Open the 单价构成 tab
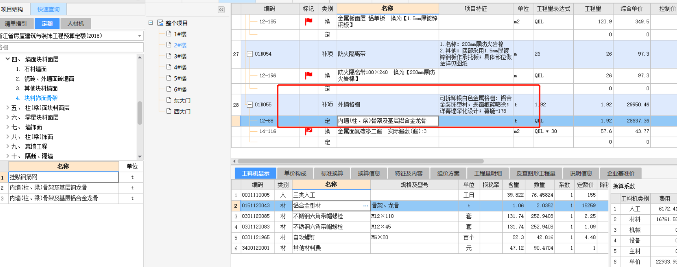This screenshot has height=267, width=677. [x=295, y=173]
